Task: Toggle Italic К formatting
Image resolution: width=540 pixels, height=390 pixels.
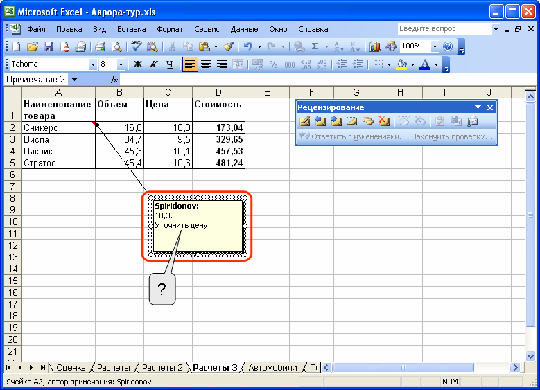Action: tap(154, 64)
